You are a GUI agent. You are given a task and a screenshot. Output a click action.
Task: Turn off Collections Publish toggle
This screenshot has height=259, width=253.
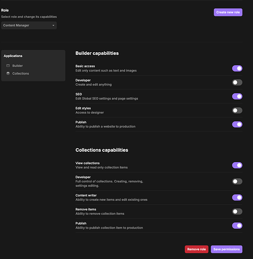pos(237,225)
